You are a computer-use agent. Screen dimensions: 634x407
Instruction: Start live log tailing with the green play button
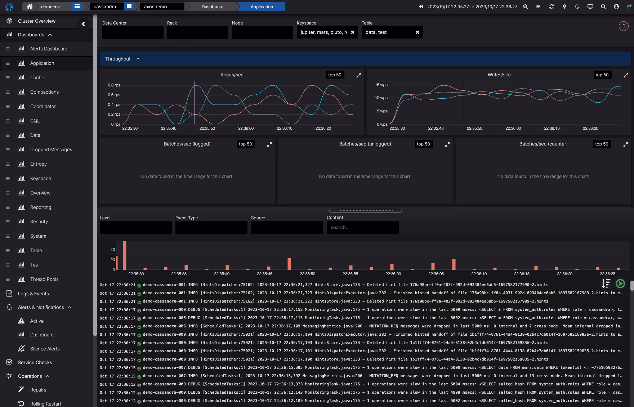point(620,284)
